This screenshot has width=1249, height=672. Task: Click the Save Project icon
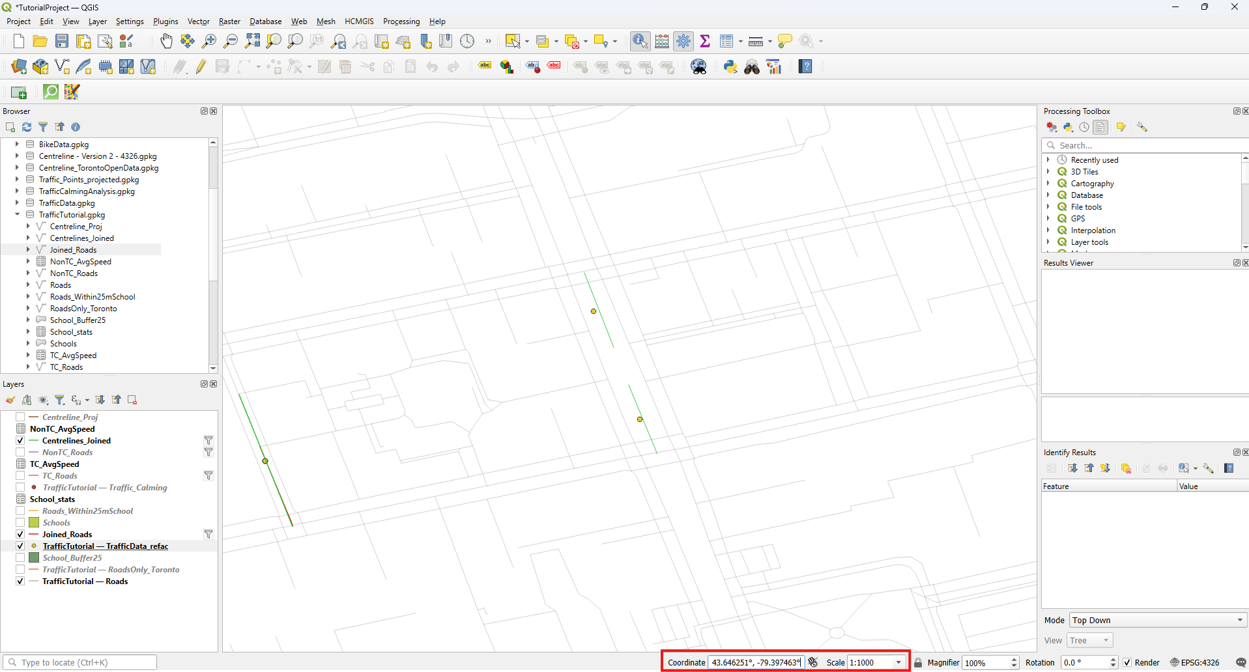click(62, 41)
